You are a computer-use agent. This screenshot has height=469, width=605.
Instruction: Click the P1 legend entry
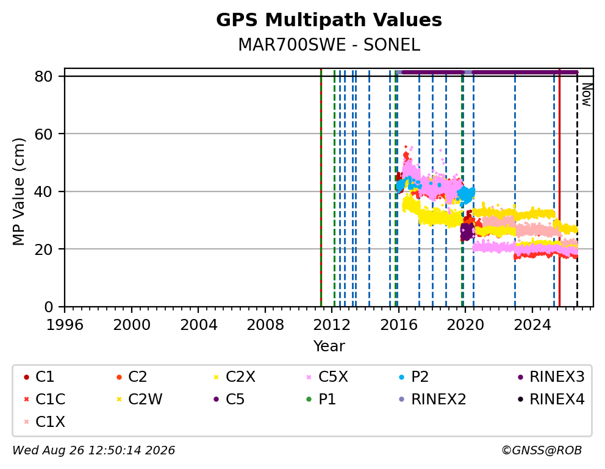[321, 399]
